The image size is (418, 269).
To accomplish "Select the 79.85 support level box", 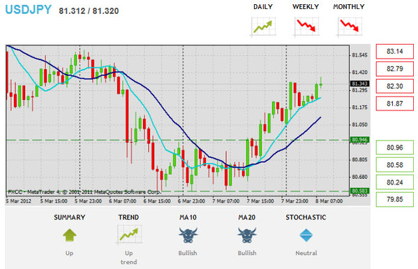I will 395,199.
